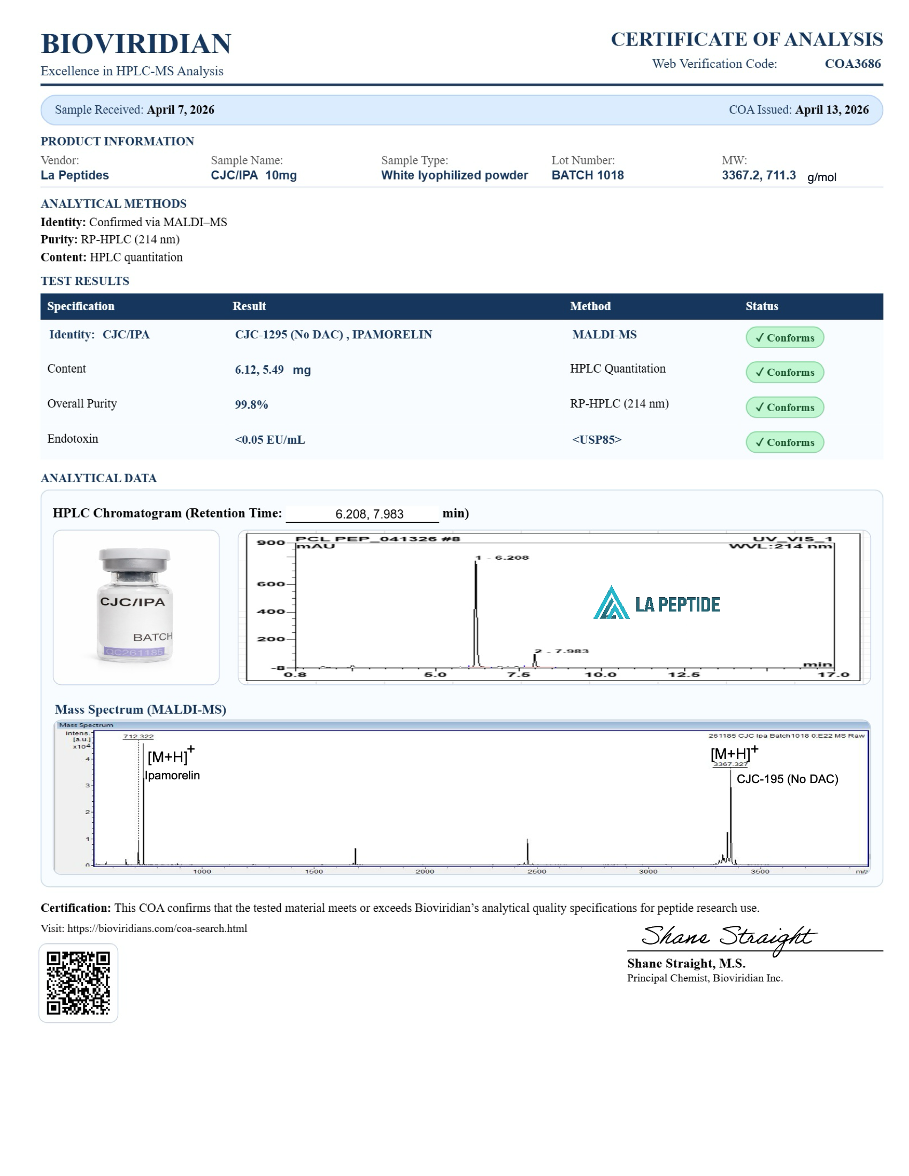Click the COA Issued date April 13, 2026
The height and width of the screenshot is (1176, 909).
click(831, 110)
